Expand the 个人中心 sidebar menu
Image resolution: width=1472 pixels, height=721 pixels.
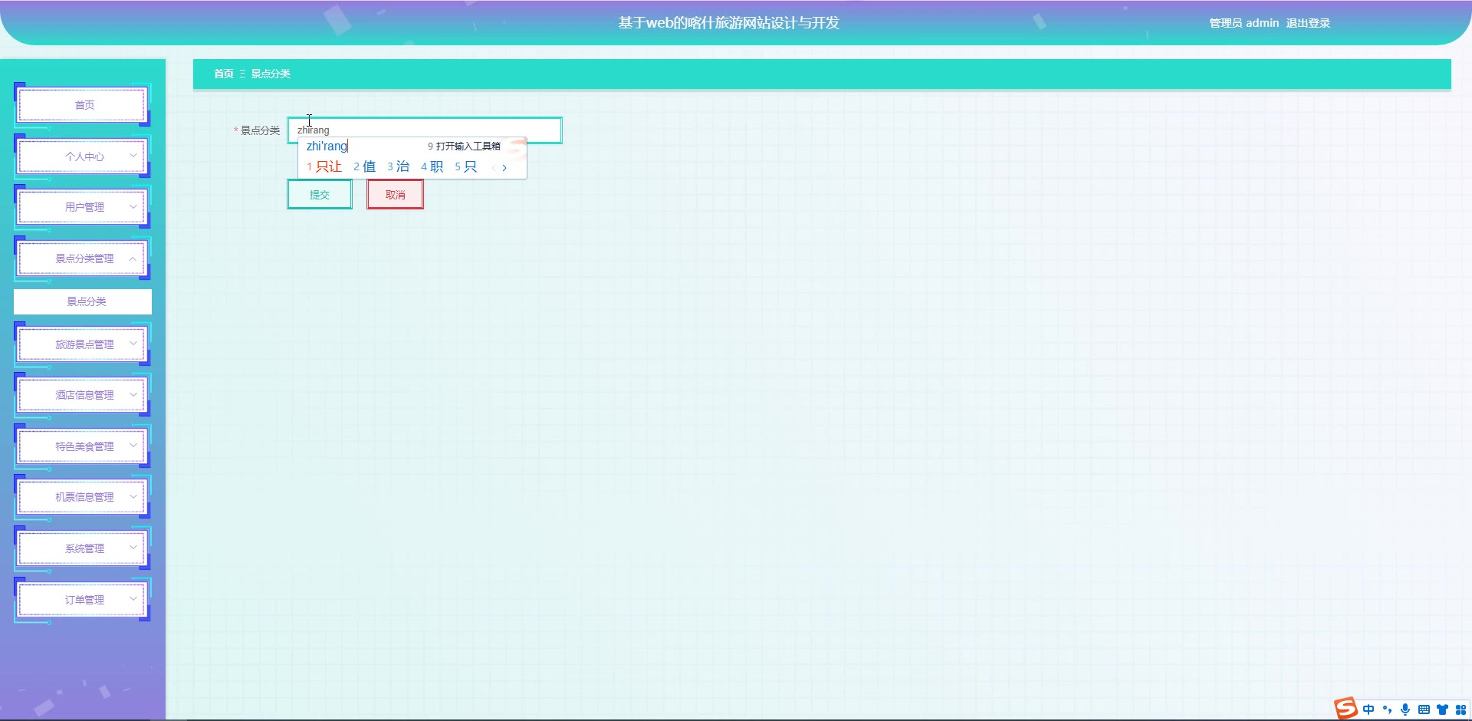coord(83,156)
